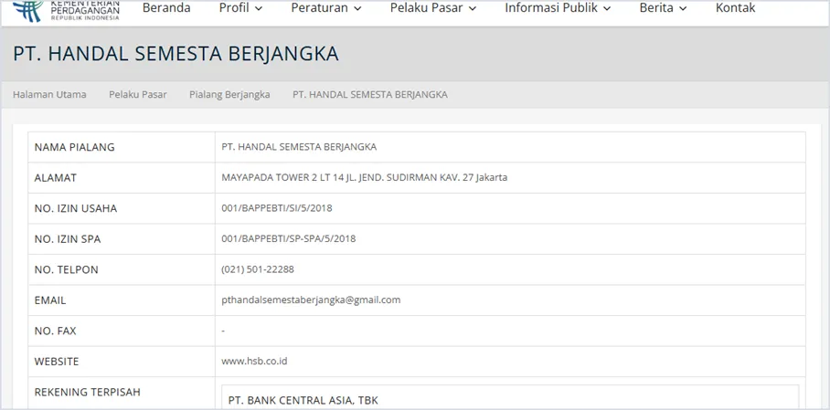The width and height of the screenshot is (830, 410).
Task: Select the ALAMAT label cell
Action: coord(122,178)
